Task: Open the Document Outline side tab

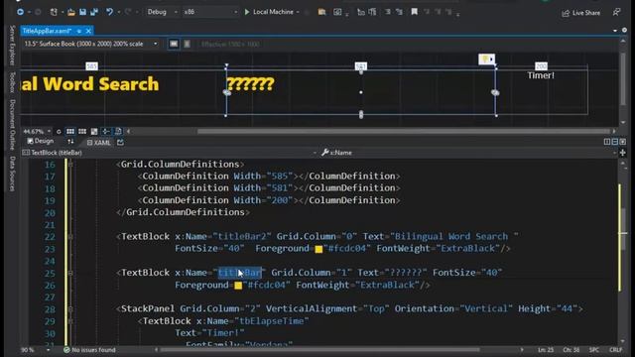Action: coord(12,124)
